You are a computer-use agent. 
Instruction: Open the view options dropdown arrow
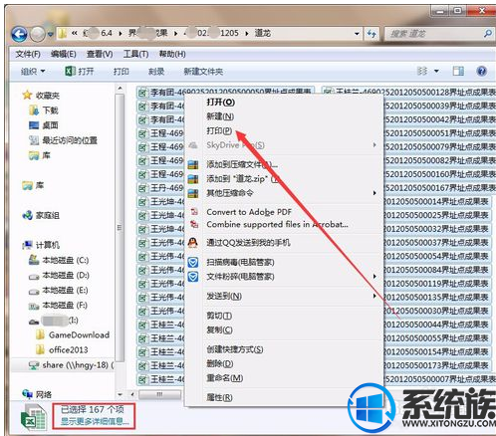tap(436, 71)
